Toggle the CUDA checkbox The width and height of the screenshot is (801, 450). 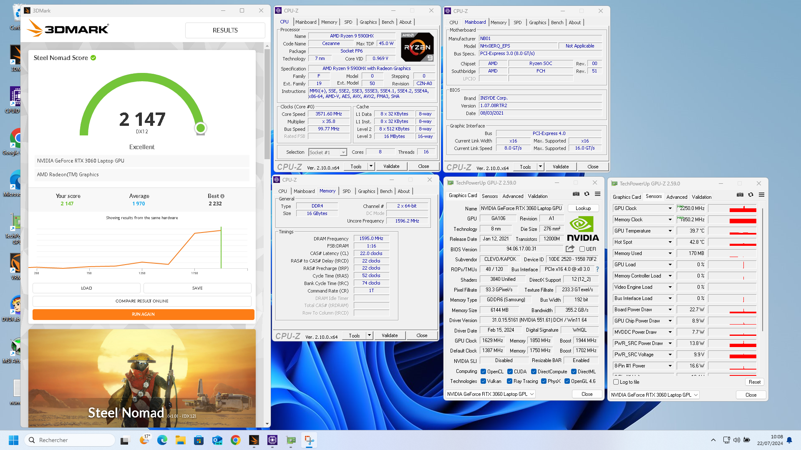coord(510,371)
